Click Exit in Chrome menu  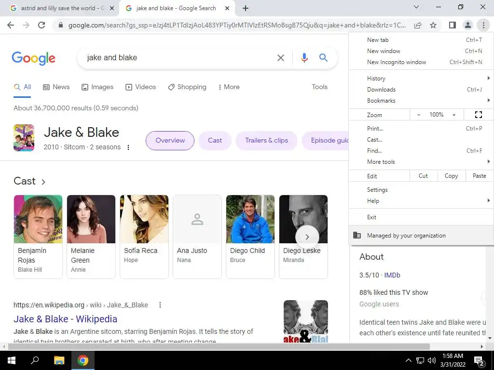(x=421, y=217)
